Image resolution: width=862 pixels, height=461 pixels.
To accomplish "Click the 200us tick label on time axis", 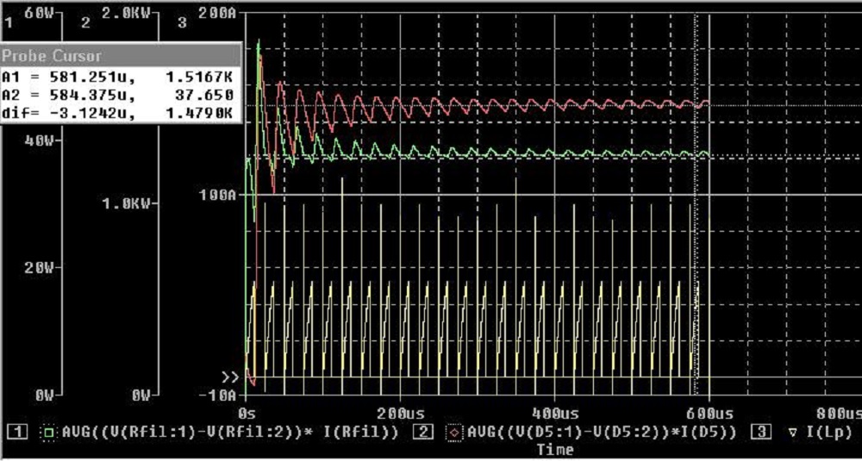I will click(x=399, y=413).
